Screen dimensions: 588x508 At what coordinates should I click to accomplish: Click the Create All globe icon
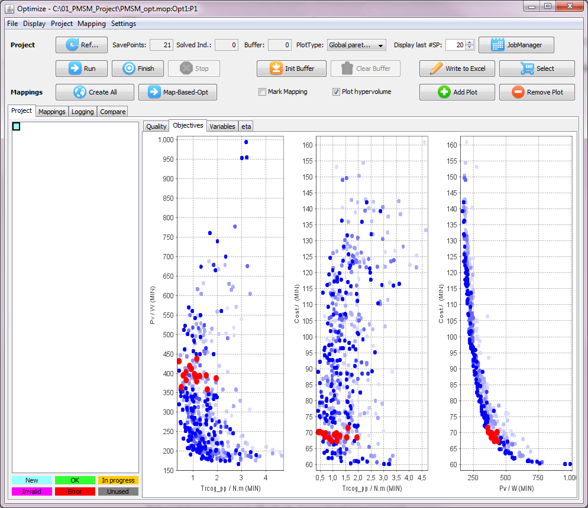pyautogui.click(x=80, y=92)
